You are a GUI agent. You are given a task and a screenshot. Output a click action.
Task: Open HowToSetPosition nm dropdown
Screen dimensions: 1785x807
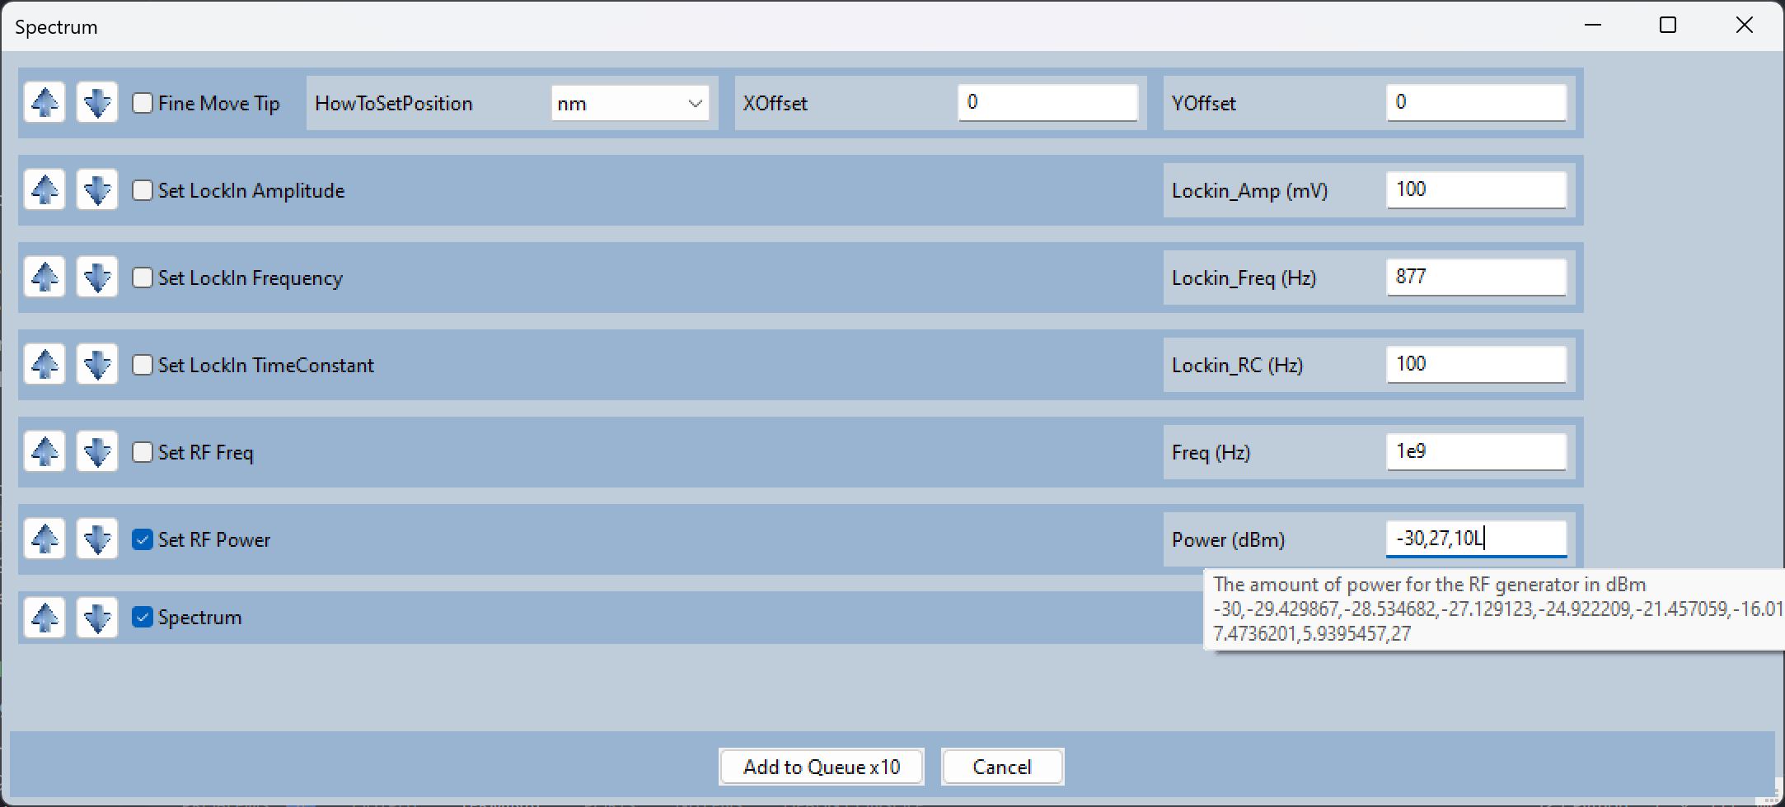(630, 104)
